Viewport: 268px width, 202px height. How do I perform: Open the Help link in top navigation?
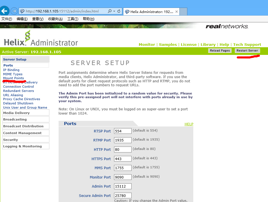point(224,45)
